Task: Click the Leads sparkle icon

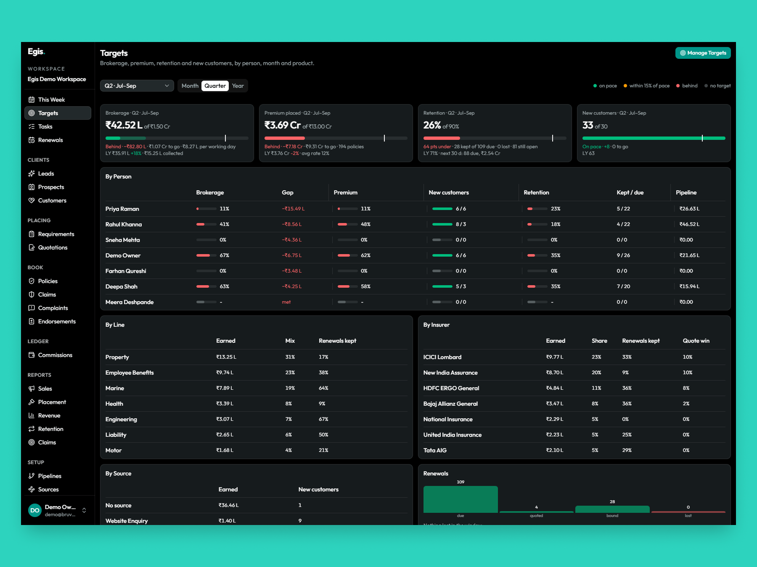Action: click(32, 173)
